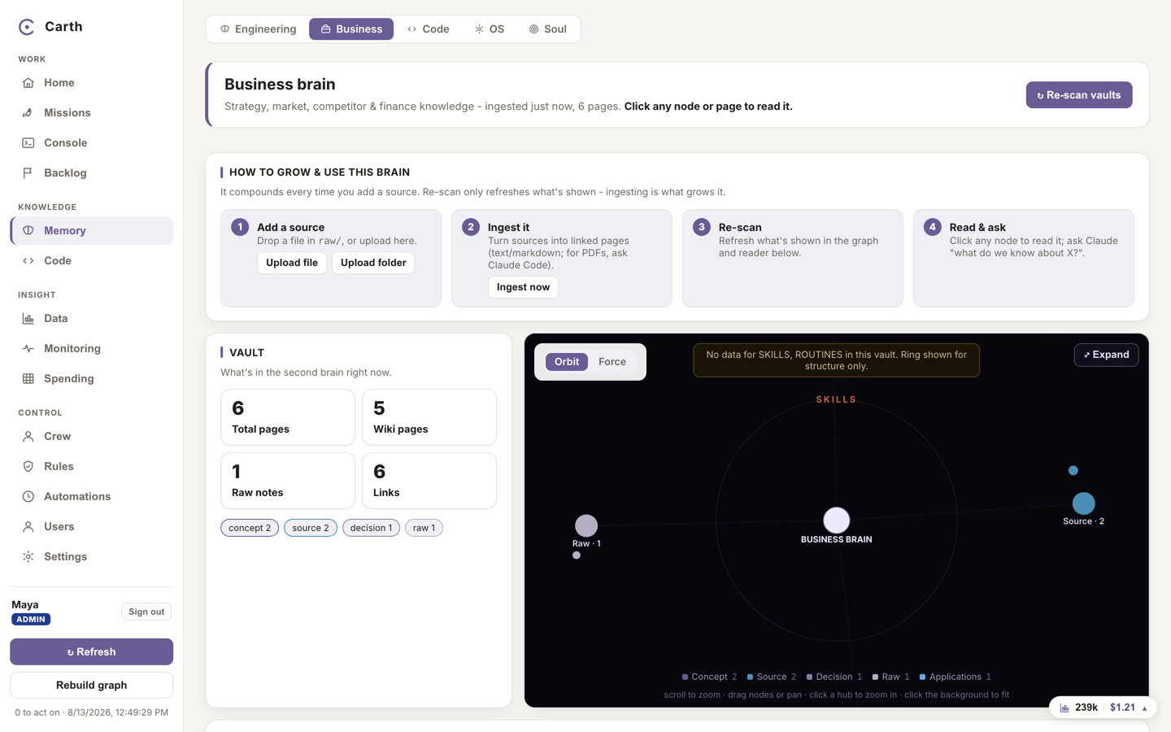
Task: Click the Carth logo icon
Action: point(27,27)
